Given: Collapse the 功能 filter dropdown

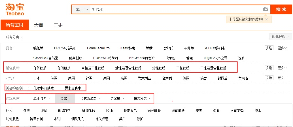Looking at the screenshot, I should click(65, 98).
